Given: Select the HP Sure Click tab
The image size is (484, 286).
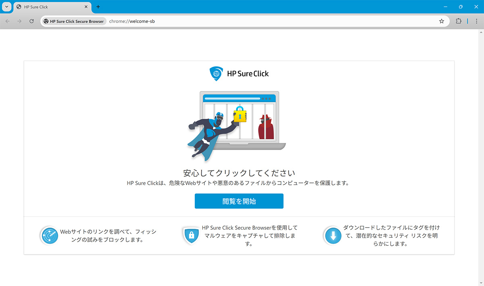Looking at the screenshot, I should coord(52,7).
